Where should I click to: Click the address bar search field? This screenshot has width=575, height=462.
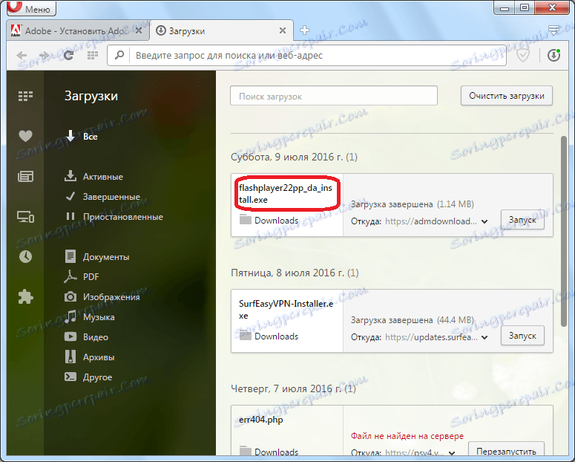(306, 56)
